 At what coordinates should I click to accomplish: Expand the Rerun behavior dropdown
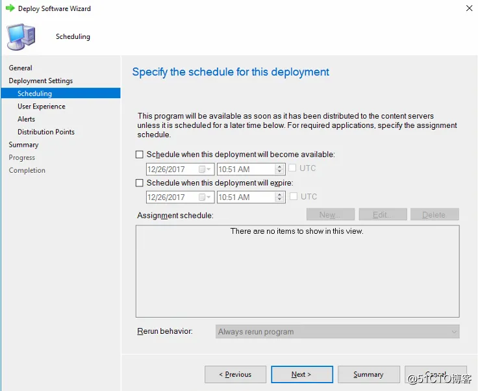tap(454, 332)
